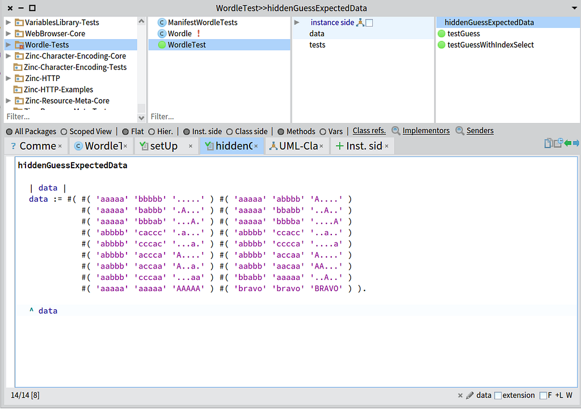Click the package list scroll up arrow

[x=141, y=22]
